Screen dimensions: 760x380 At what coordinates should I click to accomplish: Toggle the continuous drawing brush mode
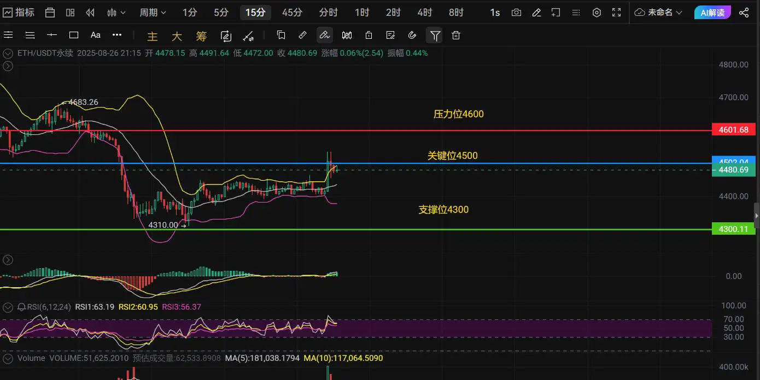click(x=324, y=35)
